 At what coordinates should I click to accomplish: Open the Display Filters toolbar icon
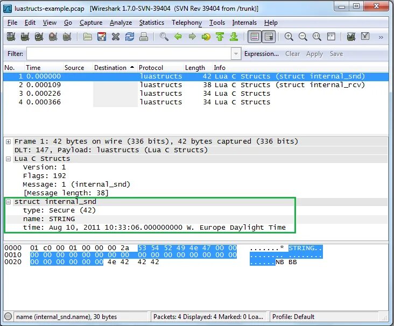pos(365,37)
